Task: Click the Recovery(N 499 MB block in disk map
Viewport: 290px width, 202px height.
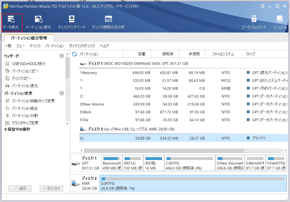Action: pos(112,163)
